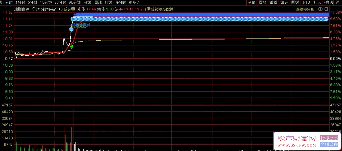
Task: Expand the 更多 more periods menu
Action: (134, 3)
